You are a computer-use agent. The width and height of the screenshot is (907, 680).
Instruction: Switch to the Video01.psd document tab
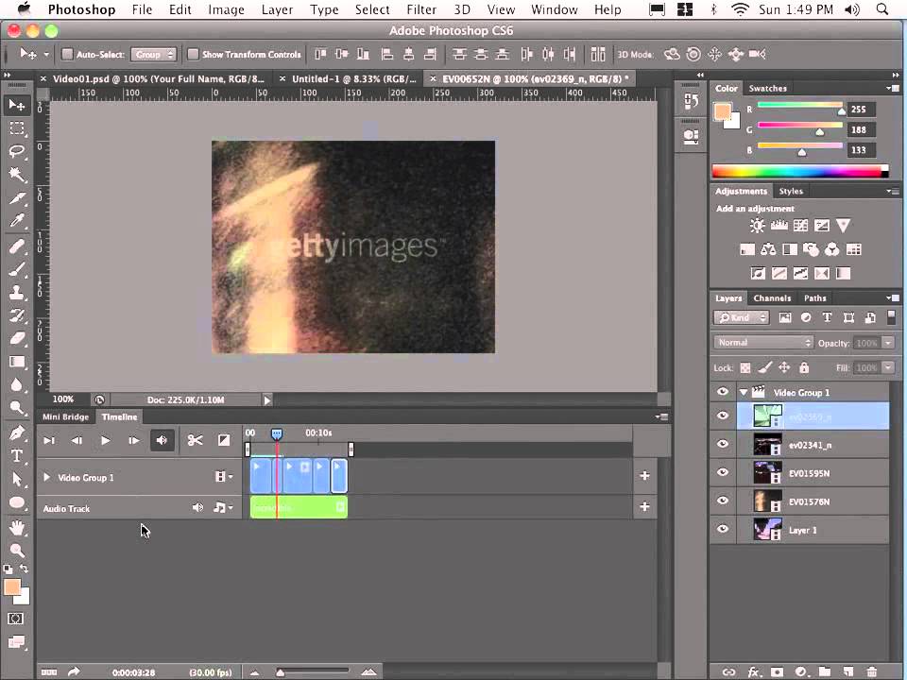pyautogui.click(x=158, y=78)
